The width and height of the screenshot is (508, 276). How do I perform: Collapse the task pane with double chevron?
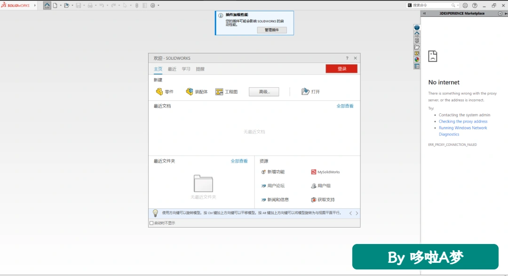[424, 14]
